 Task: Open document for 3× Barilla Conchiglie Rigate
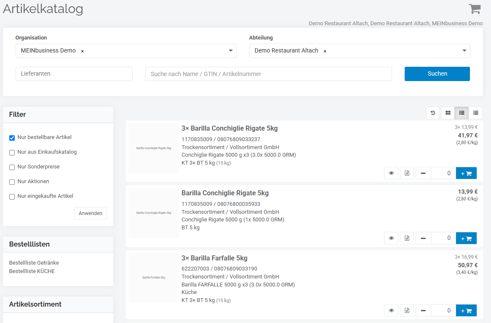point(407,173)
